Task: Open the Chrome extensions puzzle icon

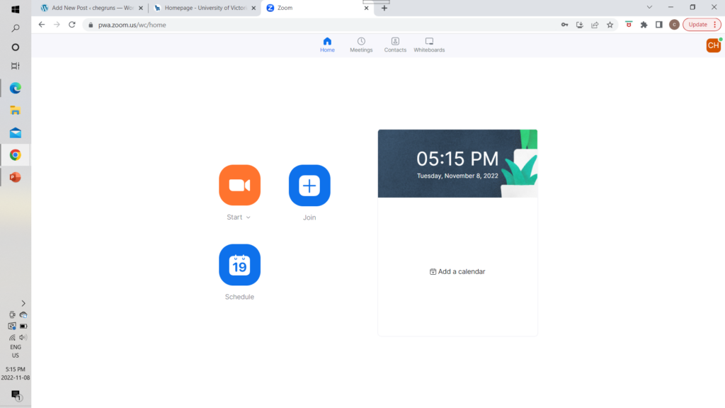Action: coord(644,24)
